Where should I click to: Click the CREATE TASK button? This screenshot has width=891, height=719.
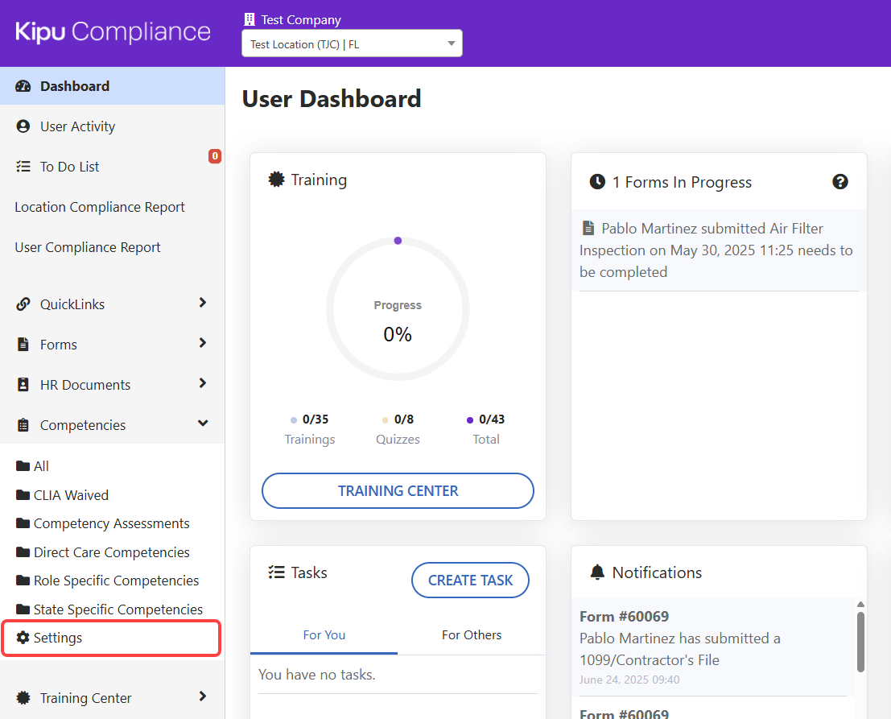click(470, 581)
